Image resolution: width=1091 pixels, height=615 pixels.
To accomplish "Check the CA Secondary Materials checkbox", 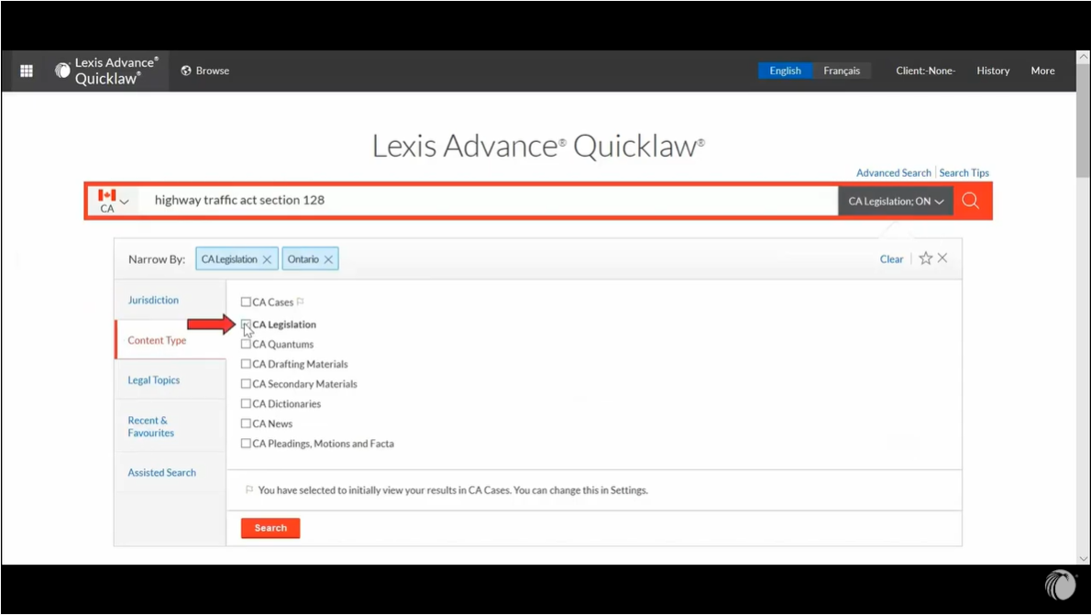I will click(x=246, y=383).
